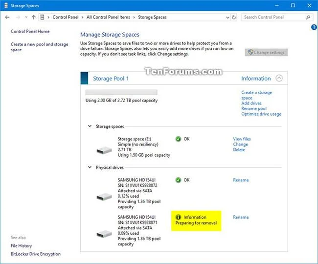The width and height of the screenshot is (318, 264).
Task: Click the pool capacity usage bar
Action: pos(121,92)
